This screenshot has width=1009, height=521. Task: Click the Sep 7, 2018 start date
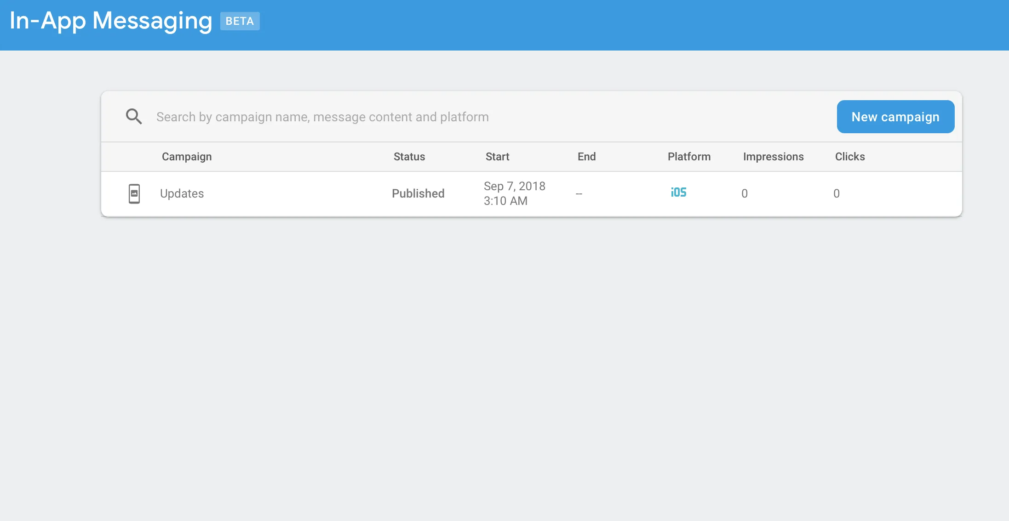click(514, 186)
